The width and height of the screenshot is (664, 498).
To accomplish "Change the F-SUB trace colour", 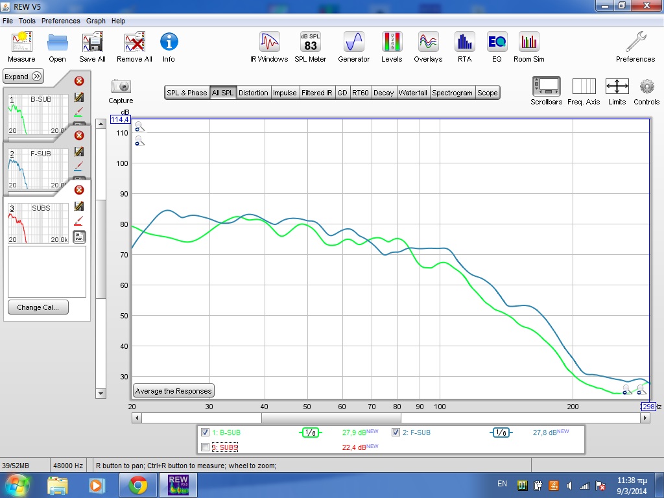I will click(78, 167).
